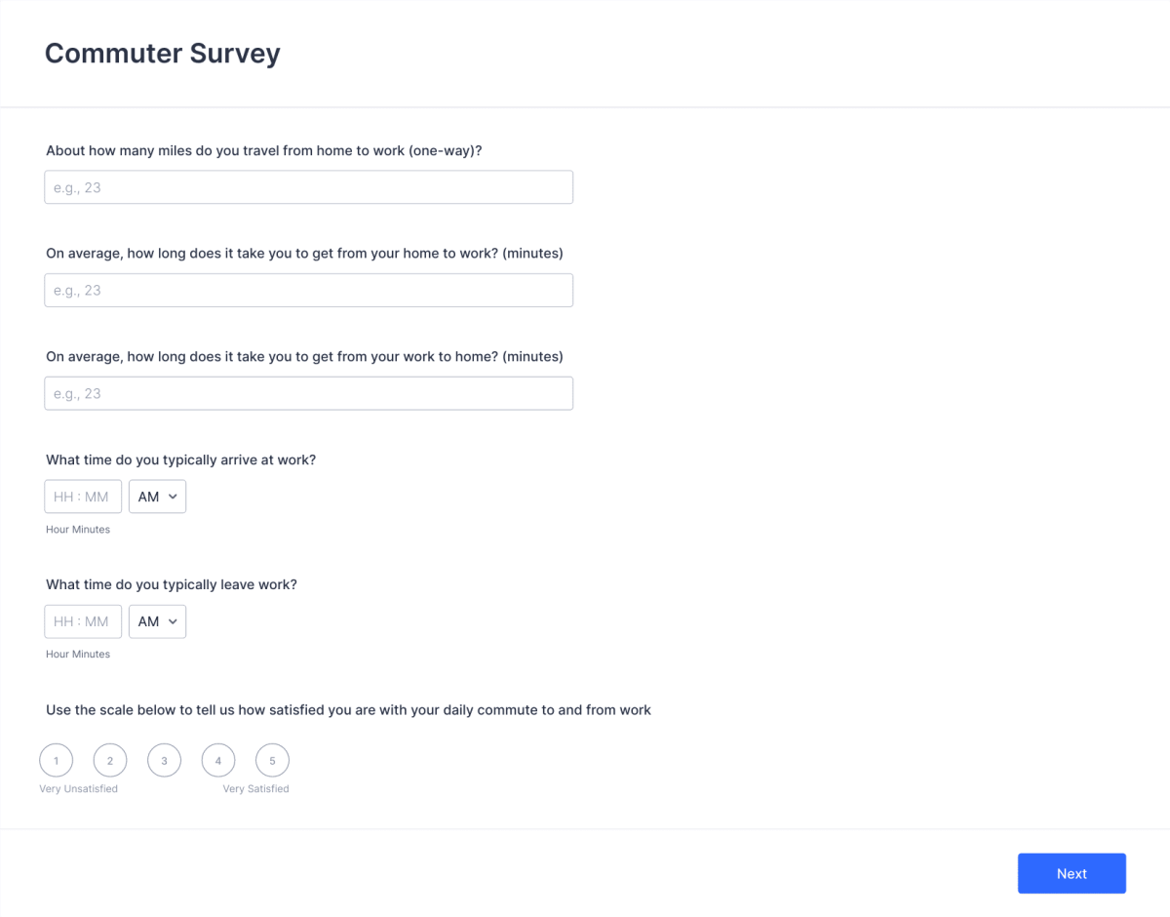Screen dimensions: 1170x917
Task: Click the HH:MM field for leaving work
Action: click(x=83, y=621)
